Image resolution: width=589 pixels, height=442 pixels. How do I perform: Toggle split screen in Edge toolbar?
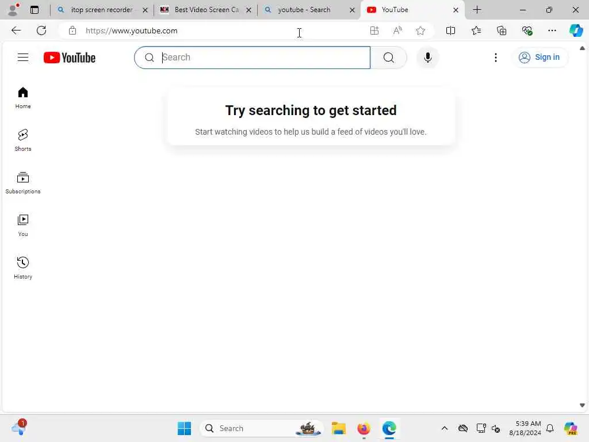pyautogui.click(x=450, y=31)
